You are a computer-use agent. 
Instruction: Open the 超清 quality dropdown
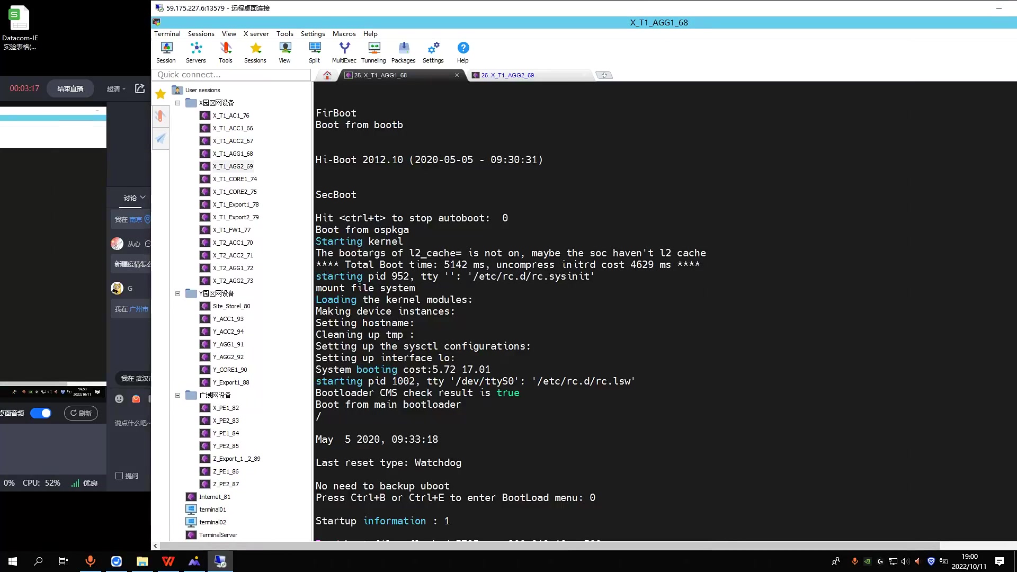pos(115,88)
